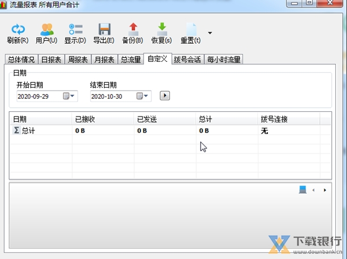The width and height of the screenshot is (347, 259).
Task: Click the 无 value under 拨号连接
Action: click(264, 131)
